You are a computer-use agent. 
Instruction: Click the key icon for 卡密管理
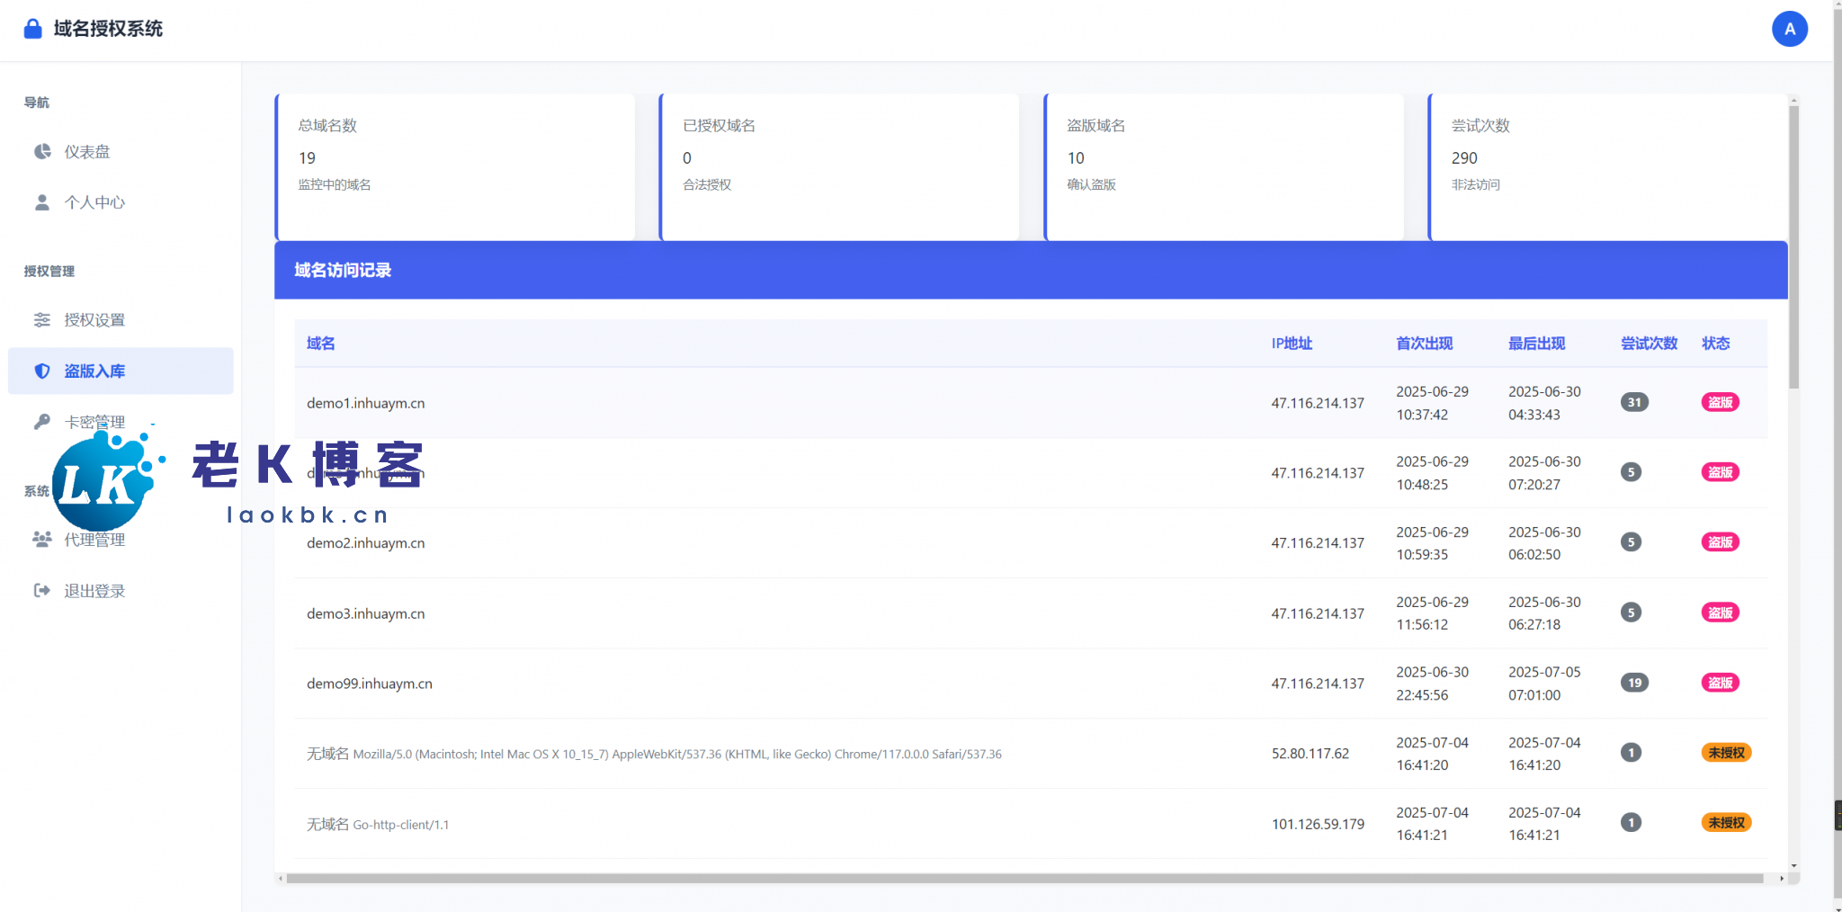42,421
